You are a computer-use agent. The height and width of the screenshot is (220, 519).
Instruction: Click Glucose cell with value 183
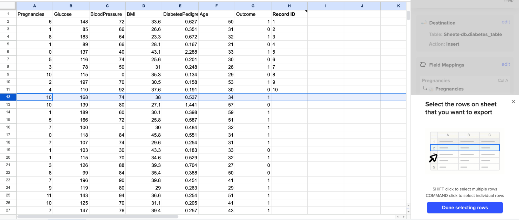(x=71, y=37)
